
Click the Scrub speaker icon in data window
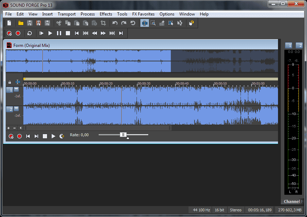(x=62, y=136)
